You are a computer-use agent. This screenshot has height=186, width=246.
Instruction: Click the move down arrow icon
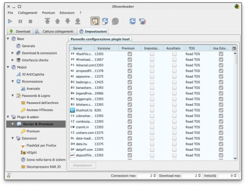click(68, 21)
